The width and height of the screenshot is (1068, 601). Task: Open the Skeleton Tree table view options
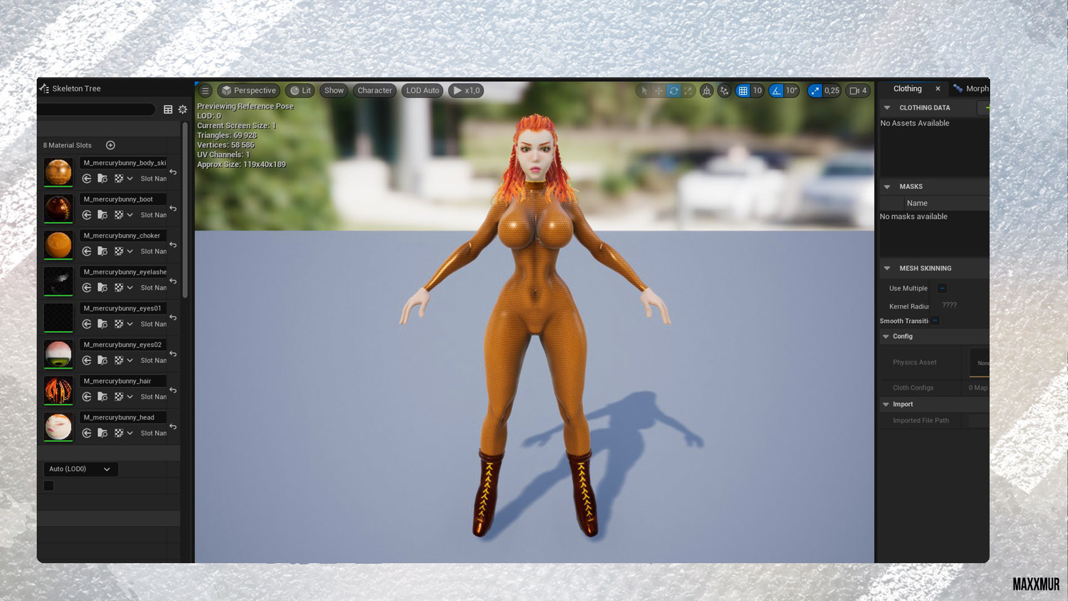click(168, 110)
